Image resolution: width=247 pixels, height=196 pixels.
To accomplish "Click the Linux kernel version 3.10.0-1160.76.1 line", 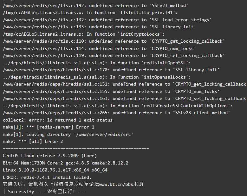I will 55,170.
